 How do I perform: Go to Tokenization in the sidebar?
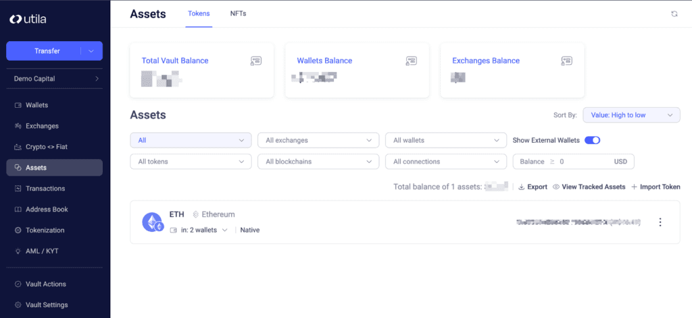(x=54, y=230)
